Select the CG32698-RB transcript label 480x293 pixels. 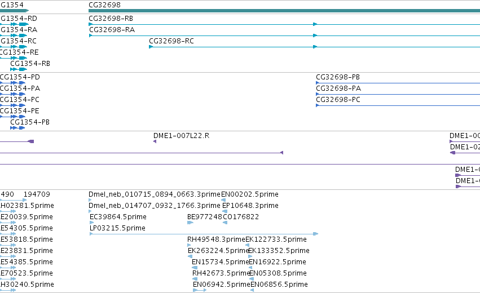coord(111,19)
